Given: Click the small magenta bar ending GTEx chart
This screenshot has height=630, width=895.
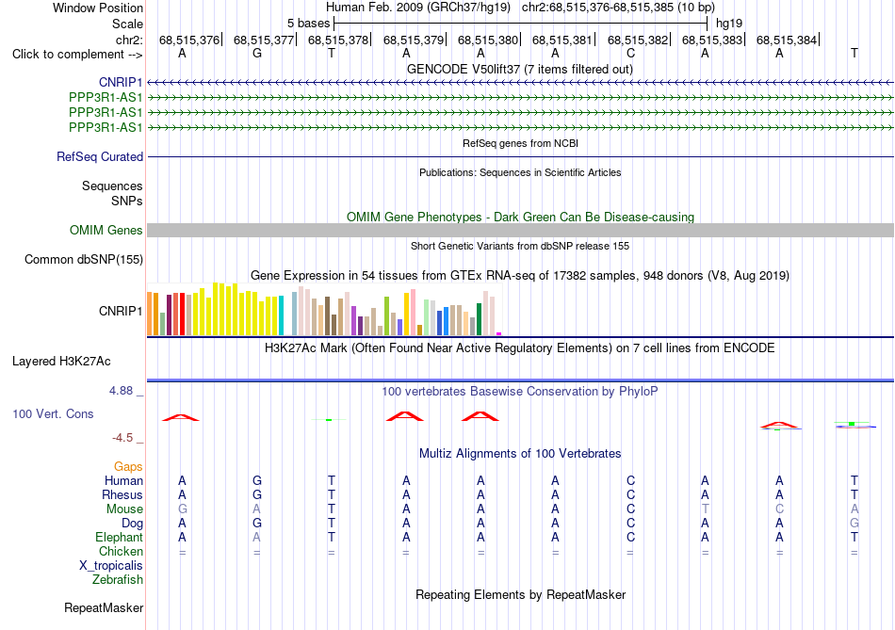Looking at the screenshot, I should coord(499,333).
